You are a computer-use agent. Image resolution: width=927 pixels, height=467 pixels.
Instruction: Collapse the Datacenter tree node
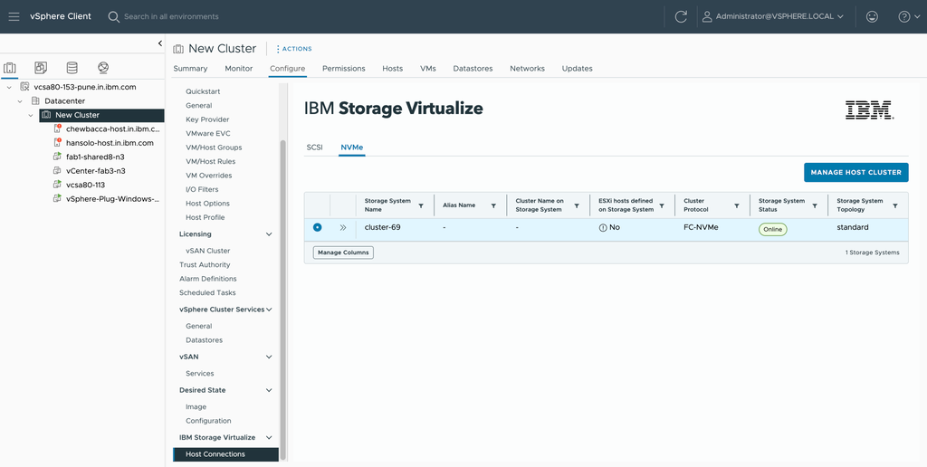coord(20,101)
